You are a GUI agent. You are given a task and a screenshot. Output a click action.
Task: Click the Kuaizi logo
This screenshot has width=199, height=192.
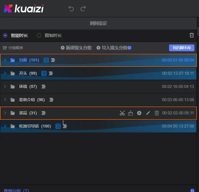(x=24, y=9)
